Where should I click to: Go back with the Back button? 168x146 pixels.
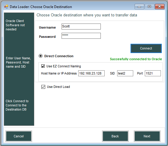[115, 136]
